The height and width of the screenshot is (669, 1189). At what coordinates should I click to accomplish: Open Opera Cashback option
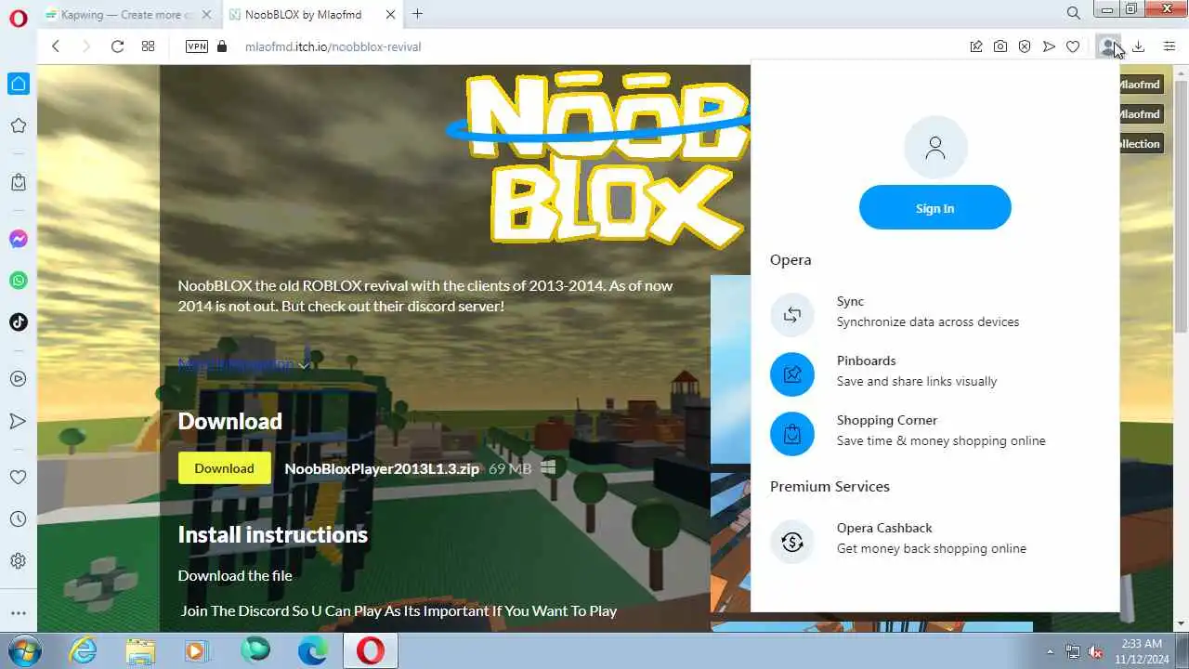(935, 539)
